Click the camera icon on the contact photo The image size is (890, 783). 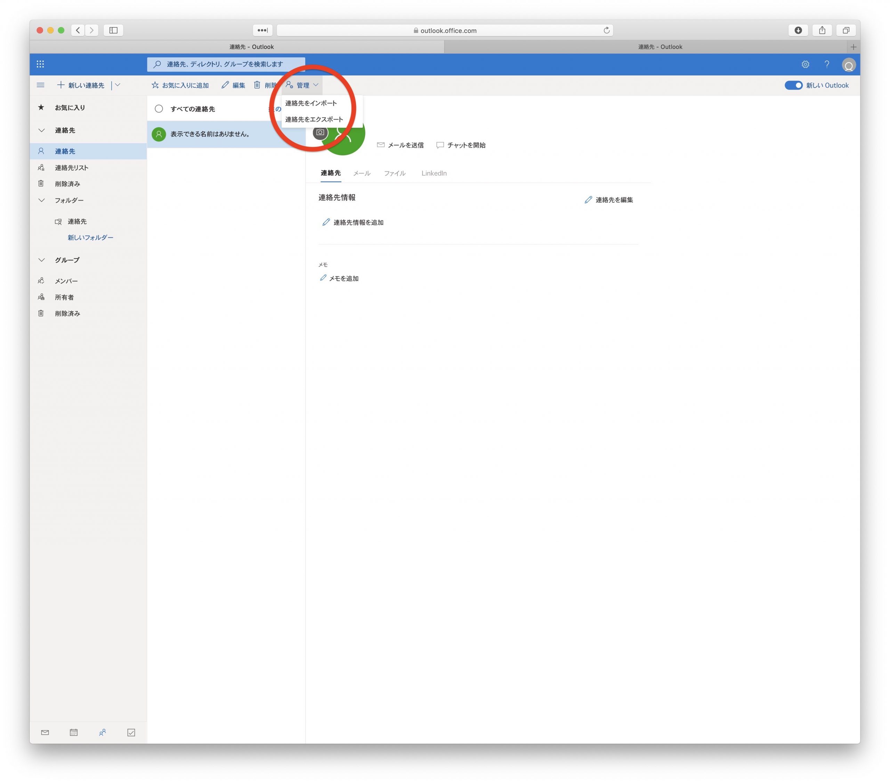321,132
